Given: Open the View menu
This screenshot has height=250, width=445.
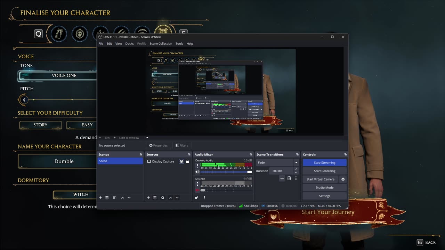Looking at the screenshot, I should (119, 44).
